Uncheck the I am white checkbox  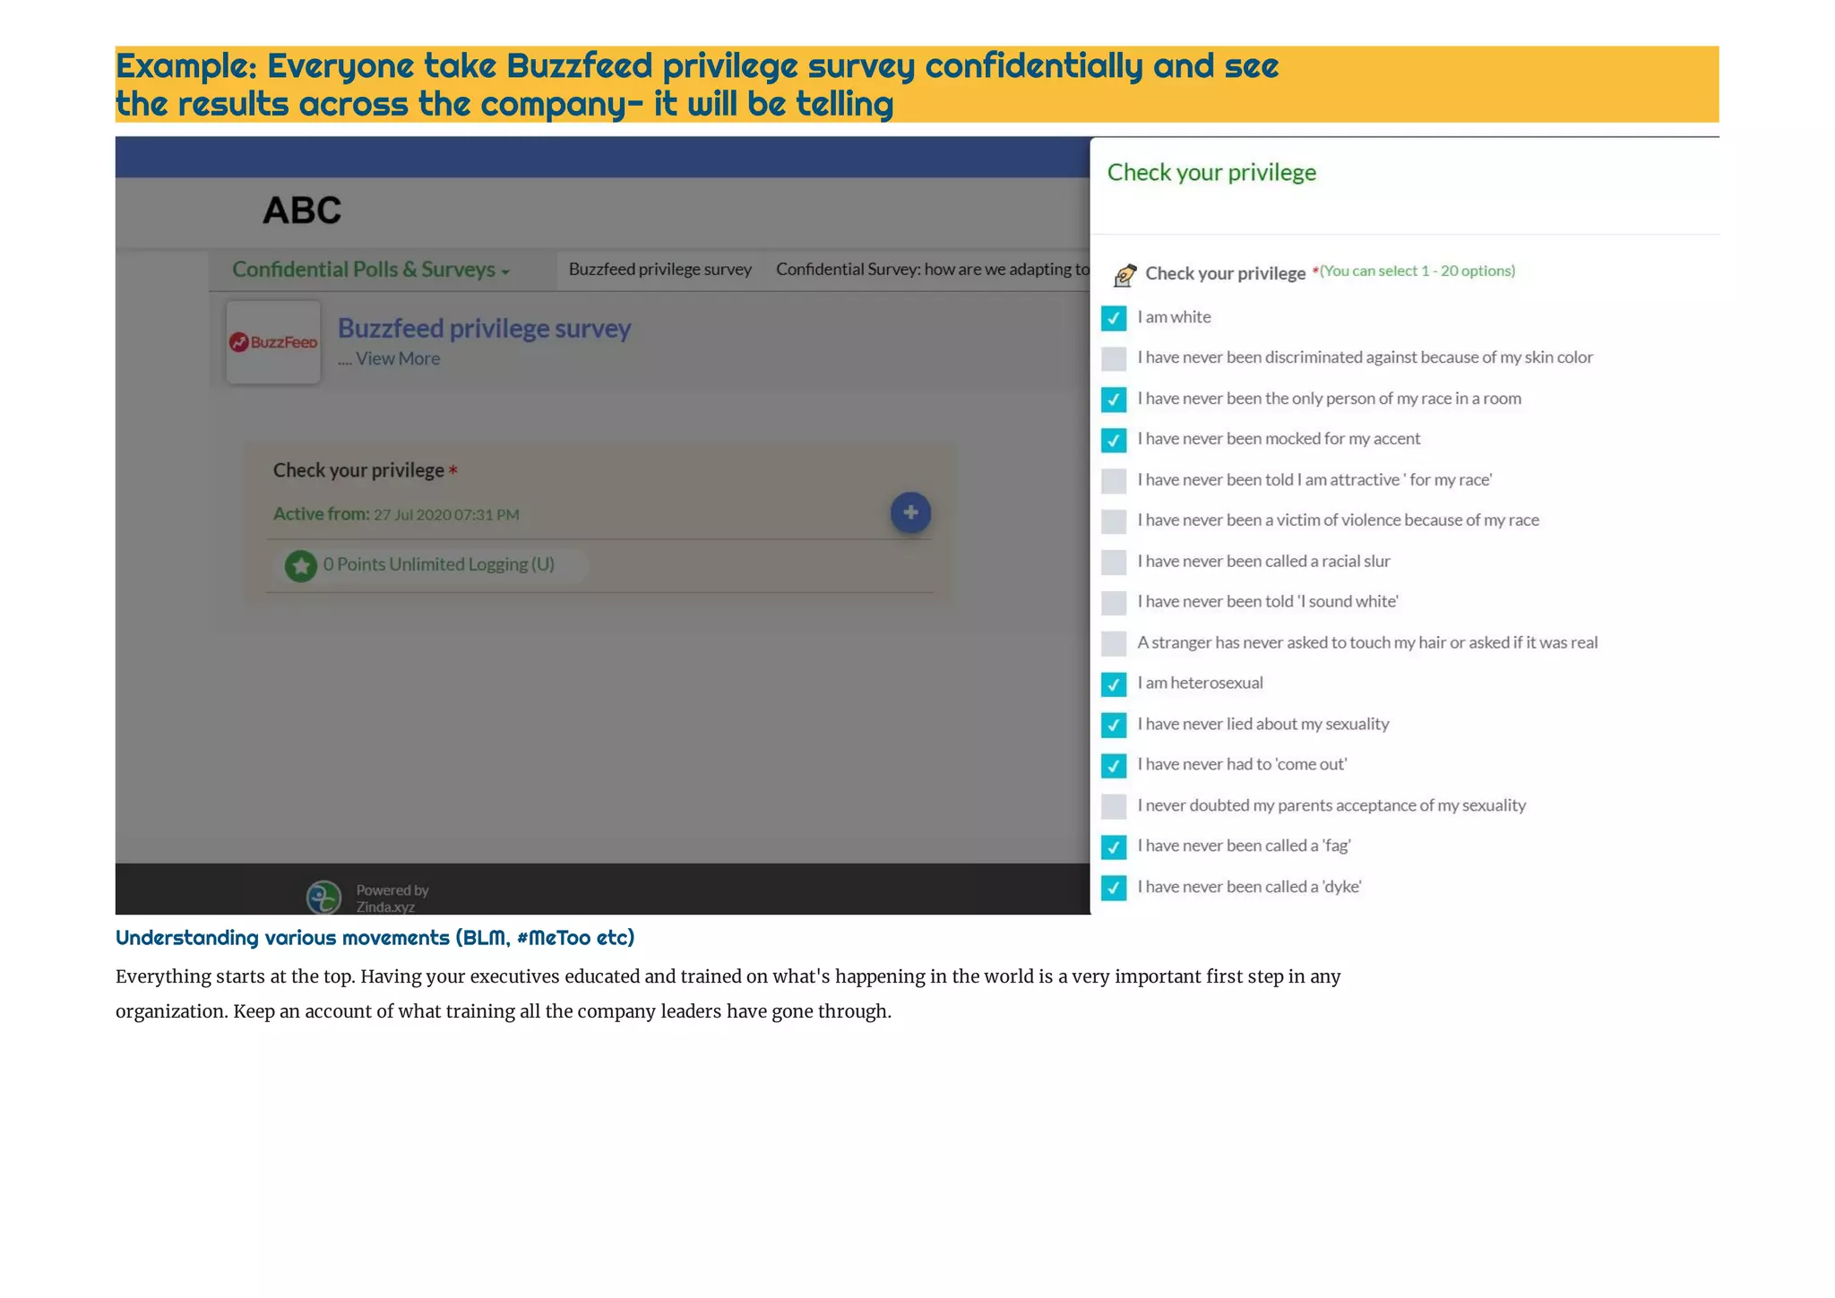1114,318
